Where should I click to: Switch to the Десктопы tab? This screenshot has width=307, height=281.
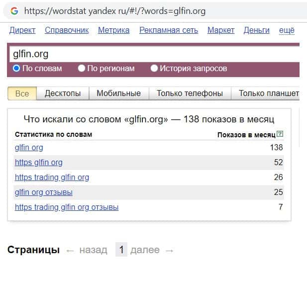pyautogui.click(x=63, y=94)
